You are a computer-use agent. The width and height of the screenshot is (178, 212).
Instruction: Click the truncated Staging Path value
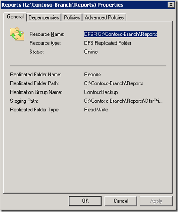coord(123,101)
